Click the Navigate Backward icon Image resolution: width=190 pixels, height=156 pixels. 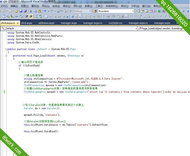pos(59,11)
